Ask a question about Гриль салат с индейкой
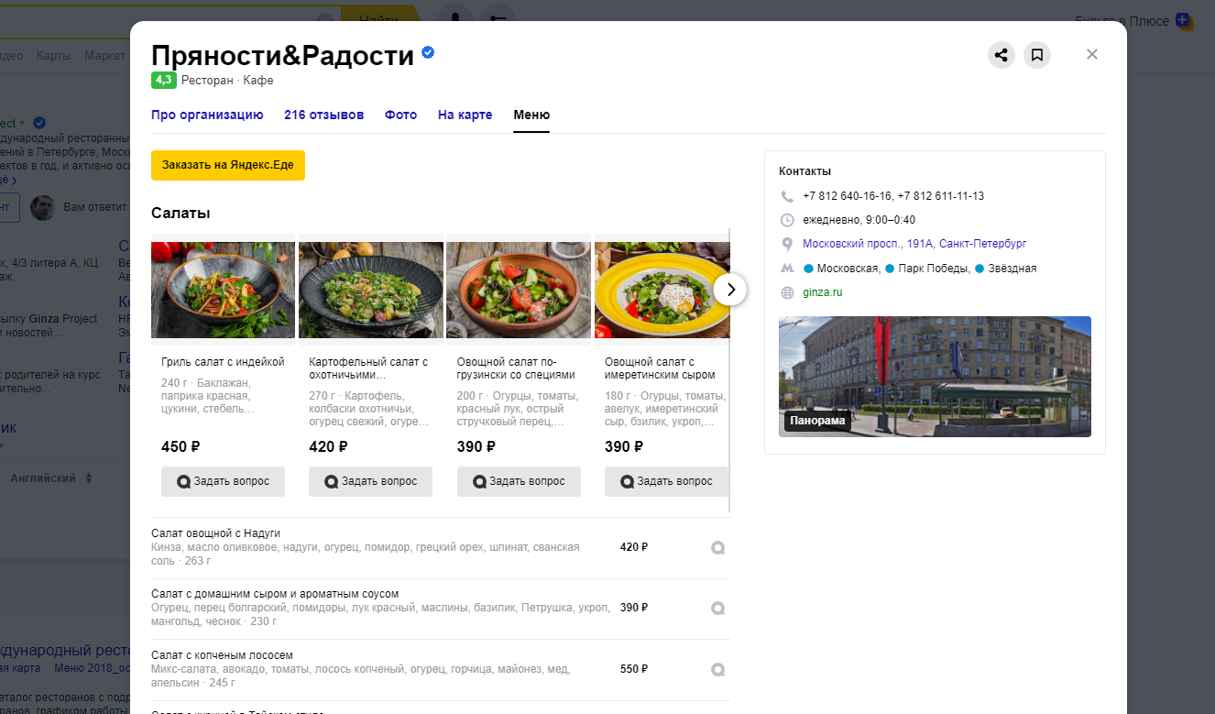 223,481
